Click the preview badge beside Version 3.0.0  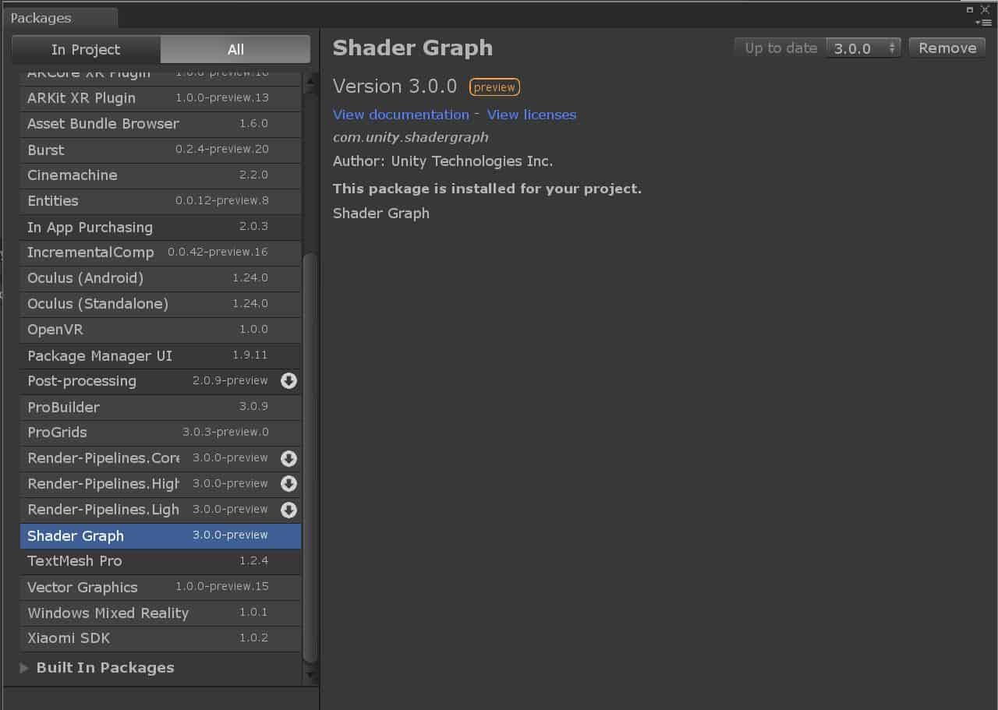click(x=494, y=87)
